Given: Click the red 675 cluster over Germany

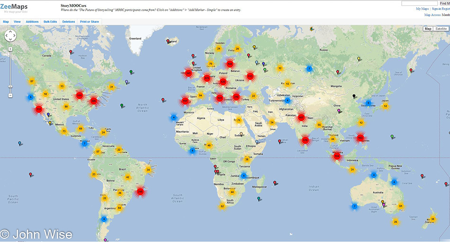Looking at the screenshot, I should 207,78.
